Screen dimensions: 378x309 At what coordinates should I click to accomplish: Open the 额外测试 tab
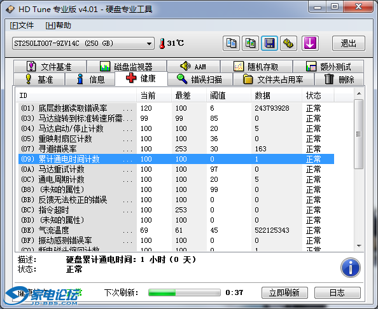pos(328,67)
